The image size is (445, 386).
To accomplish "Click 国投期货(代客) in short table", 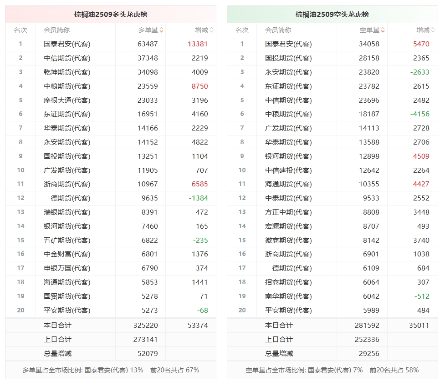I will pos(288,58).
